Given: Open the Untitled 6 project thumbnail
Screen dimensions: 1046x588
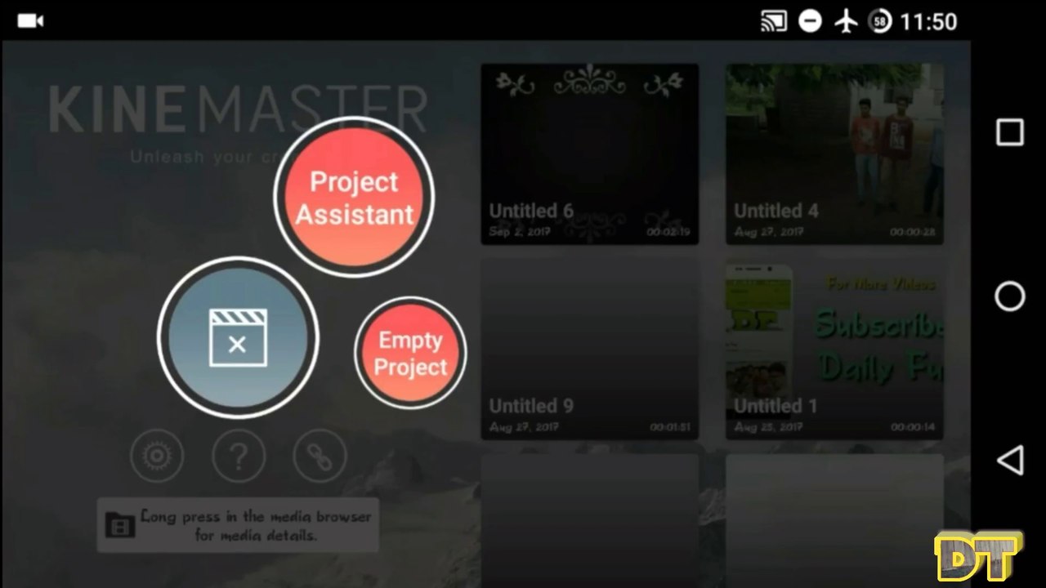Looking at the screenshot, I should click(589, 154).
